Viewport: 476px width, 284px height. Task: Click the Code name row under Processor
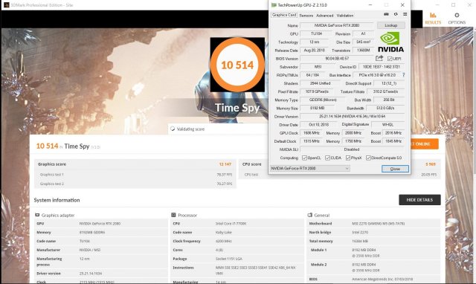point(237,232)
